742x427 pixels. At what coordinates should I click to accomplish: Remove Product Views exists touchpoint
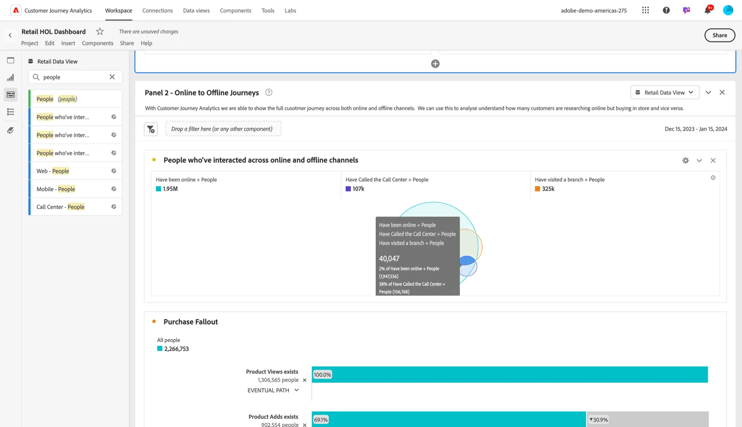(304, 380)
